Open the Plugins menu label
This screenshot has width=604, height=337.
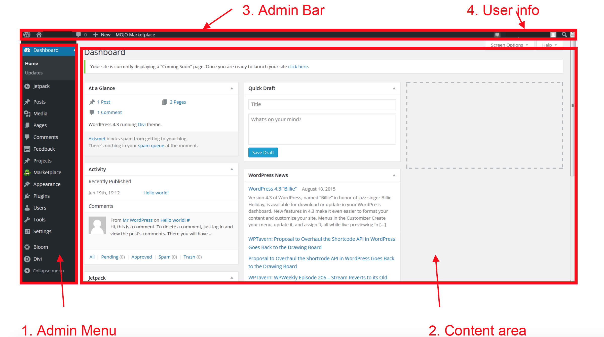click(x=42, y=196)
